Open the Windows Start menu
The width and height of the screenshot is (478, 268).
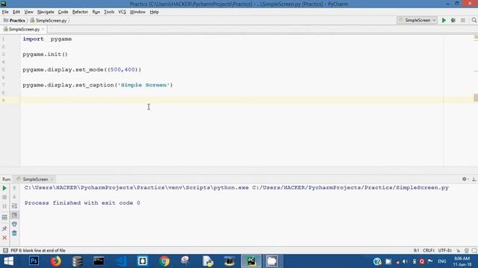[x=8, y=261]
